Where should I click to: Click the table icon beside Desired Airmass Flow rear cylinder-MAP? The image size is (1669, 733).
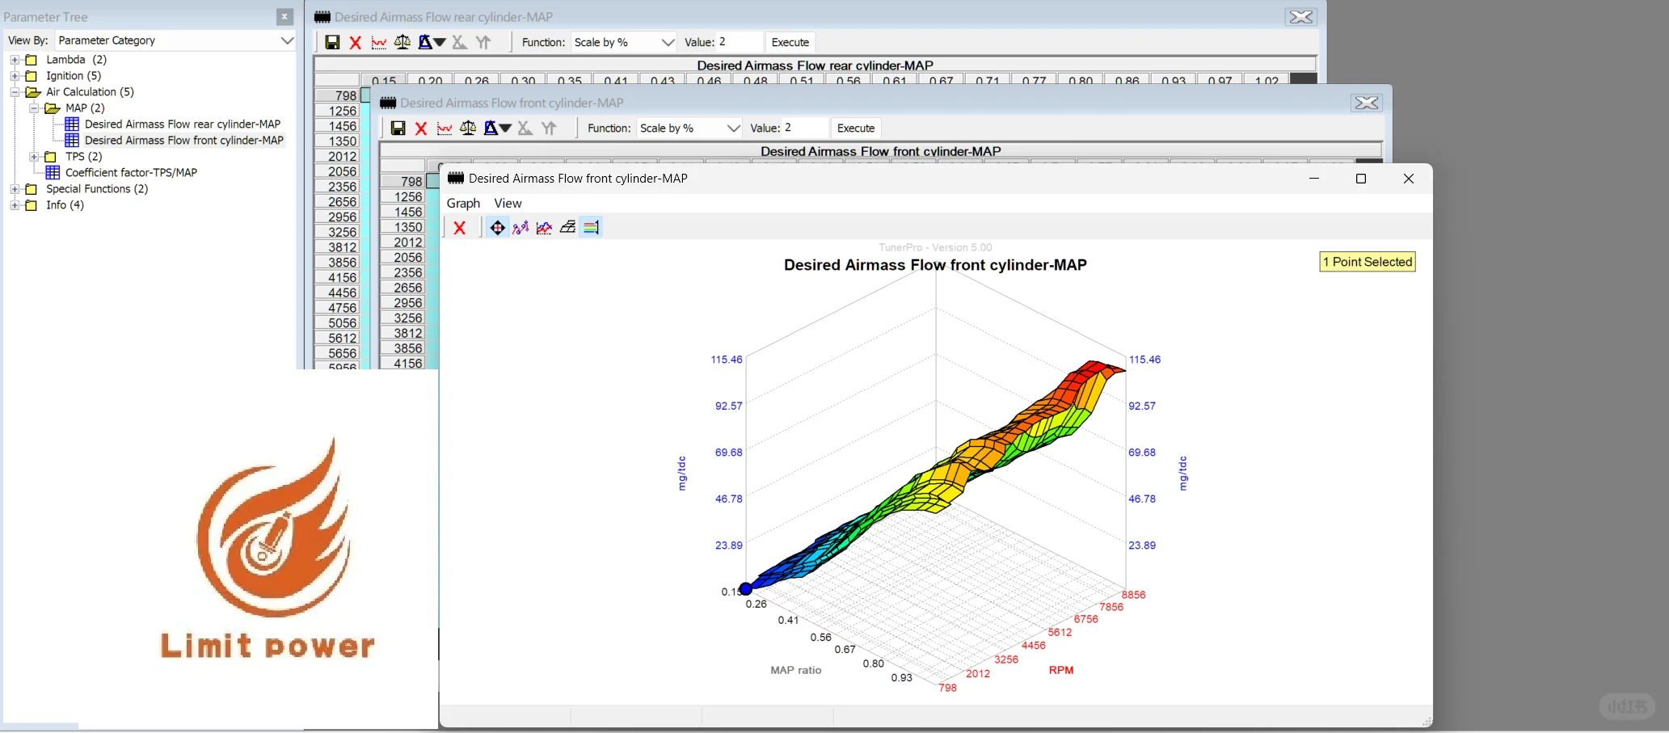pyautogui.click(x=72, y=124)
